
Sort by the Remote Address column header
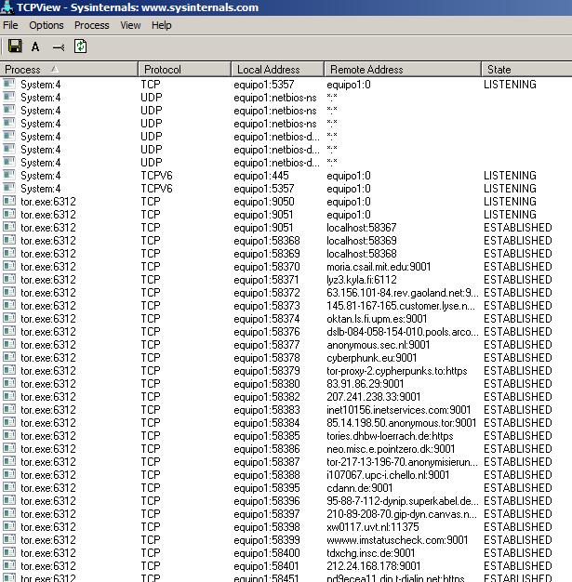point(403,70)
